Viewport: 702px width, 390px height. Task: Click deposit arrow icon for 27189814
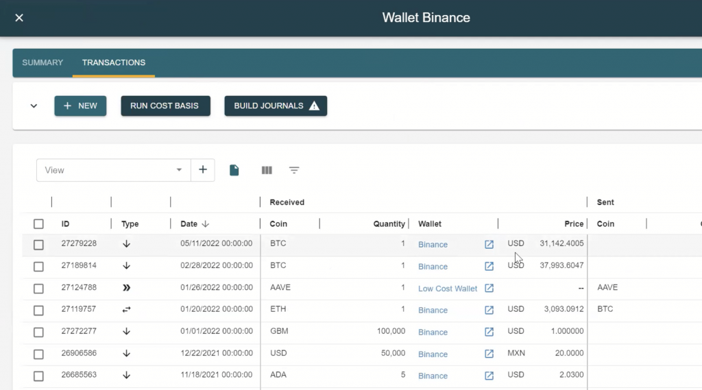(127, 265)
